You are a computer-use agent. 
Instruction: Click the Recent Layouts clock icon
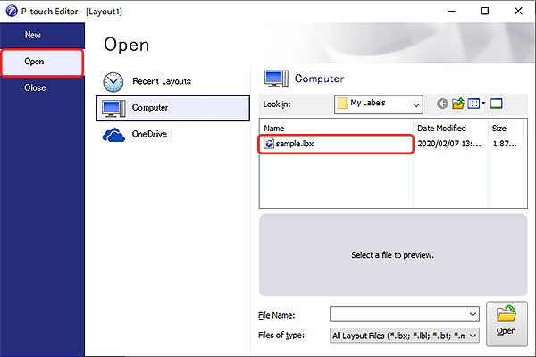click(113, 82)
